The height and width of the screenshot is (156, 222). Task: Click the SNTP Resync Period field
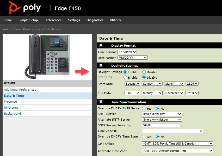click(161, 125)
